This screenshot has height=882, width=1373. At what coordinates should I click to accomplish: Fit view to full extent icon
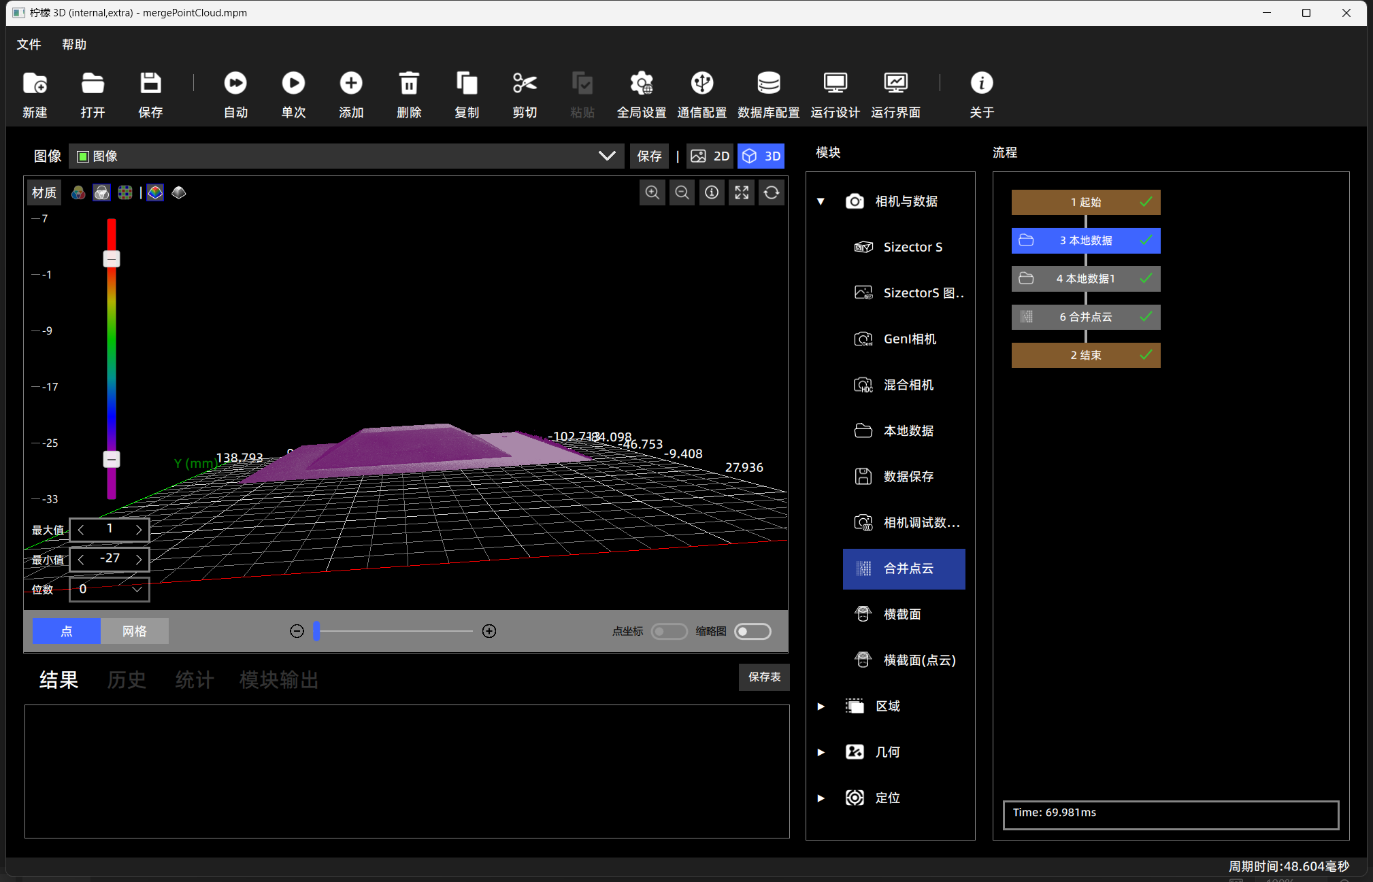[x=742, y=193]
